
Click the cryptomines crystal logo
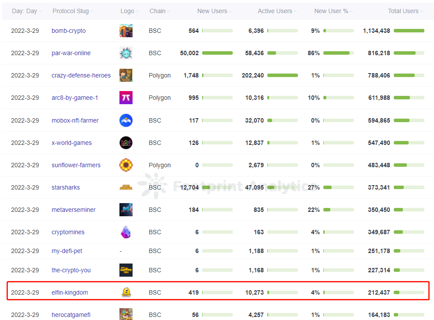tap(126, 232)
